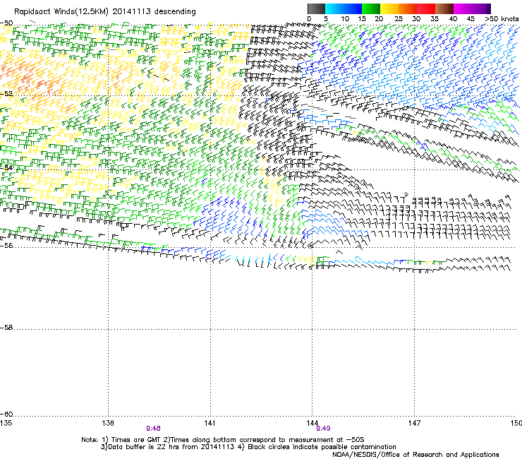The image size is (522, 459).
Task: Click the red 30-35 knots legend swatch
Action: pyautogui.click(x=426, y=8)
